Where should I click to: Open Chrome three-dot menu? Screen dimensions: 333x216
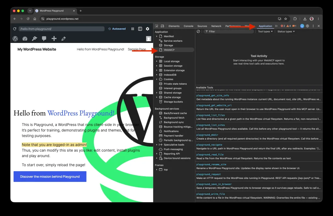tap(318, 19)
